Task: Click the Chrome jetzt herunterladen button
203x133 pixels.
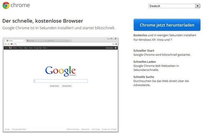Action: pos(167,25)
